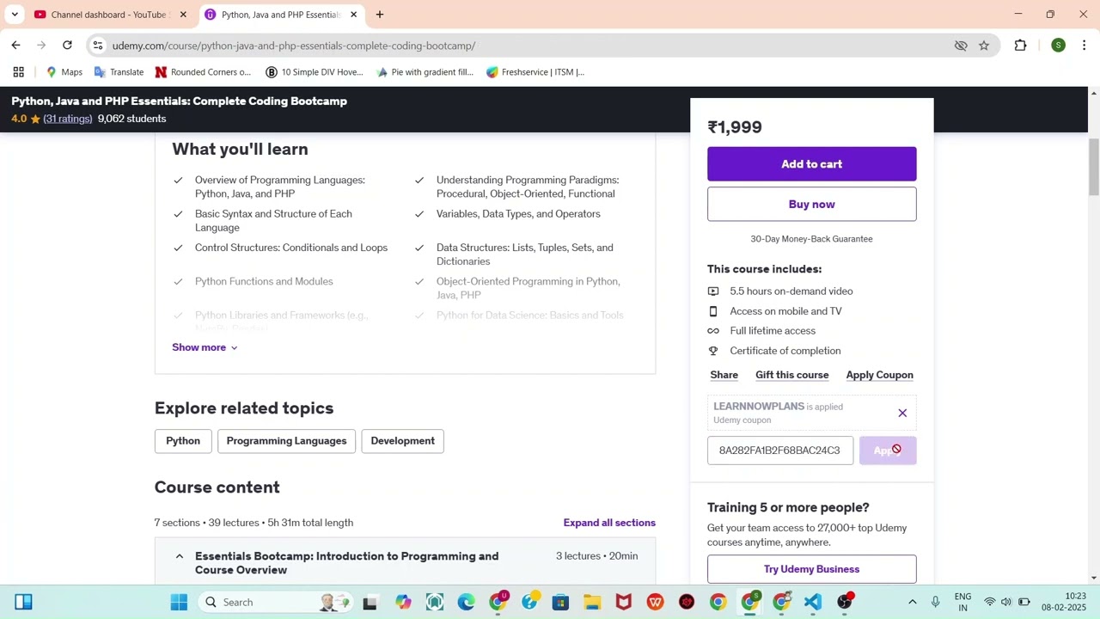
Task: Click the 5.5 hours on-demand video text
Action: 791,291
